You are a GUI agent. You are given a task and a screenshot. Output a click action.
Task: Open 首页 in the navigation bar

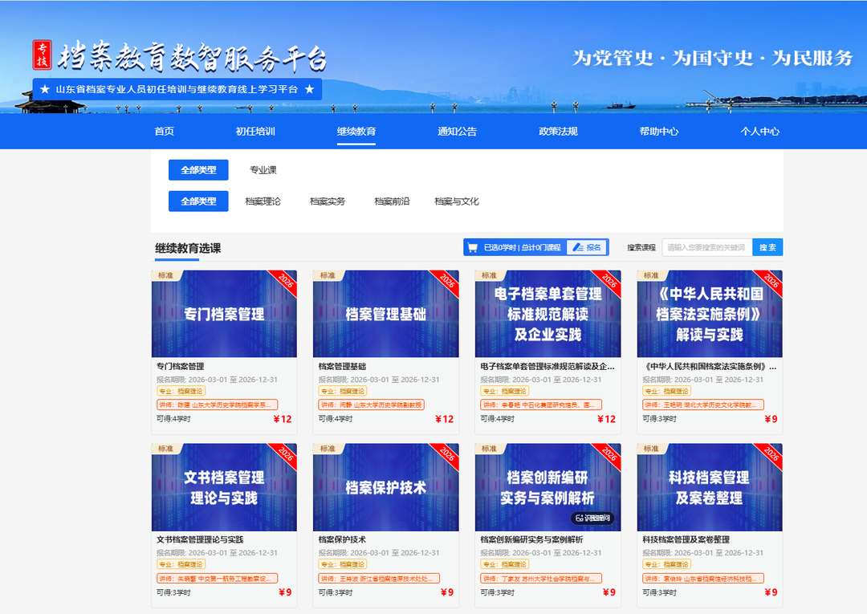point(165,131)
